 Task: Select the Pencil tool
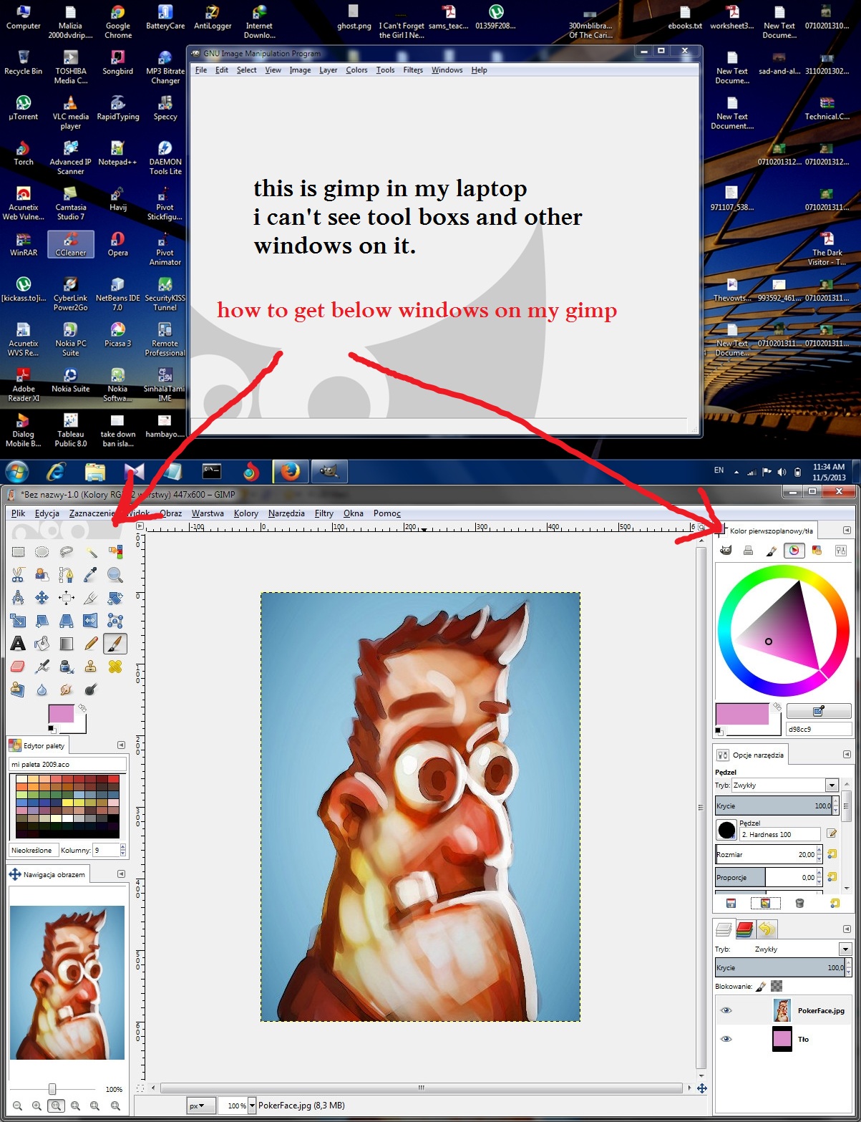click(x=91, y=643)
